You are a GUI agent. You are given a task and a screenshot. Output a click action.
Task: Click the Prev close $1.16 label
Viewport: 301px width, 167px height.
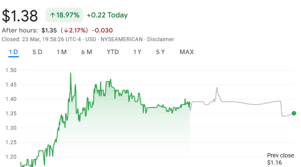click(x=277, y=159)
